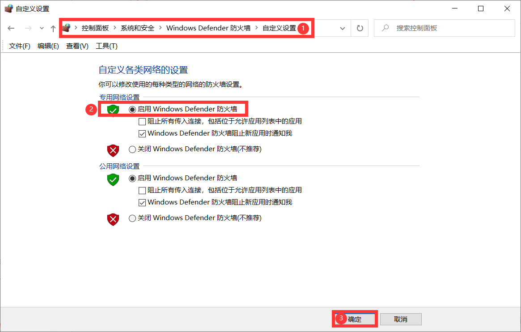Open the recent locations dropdown arrow

coord(42,28)
